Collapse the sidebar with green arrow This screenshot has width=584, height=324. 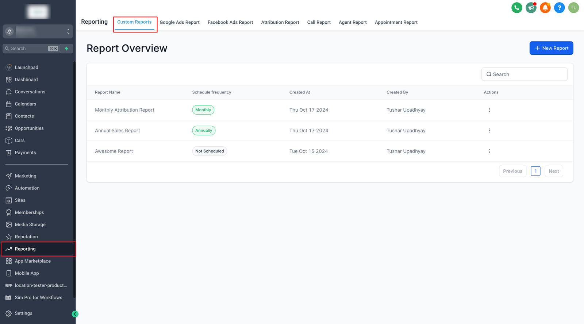point(75,314)
